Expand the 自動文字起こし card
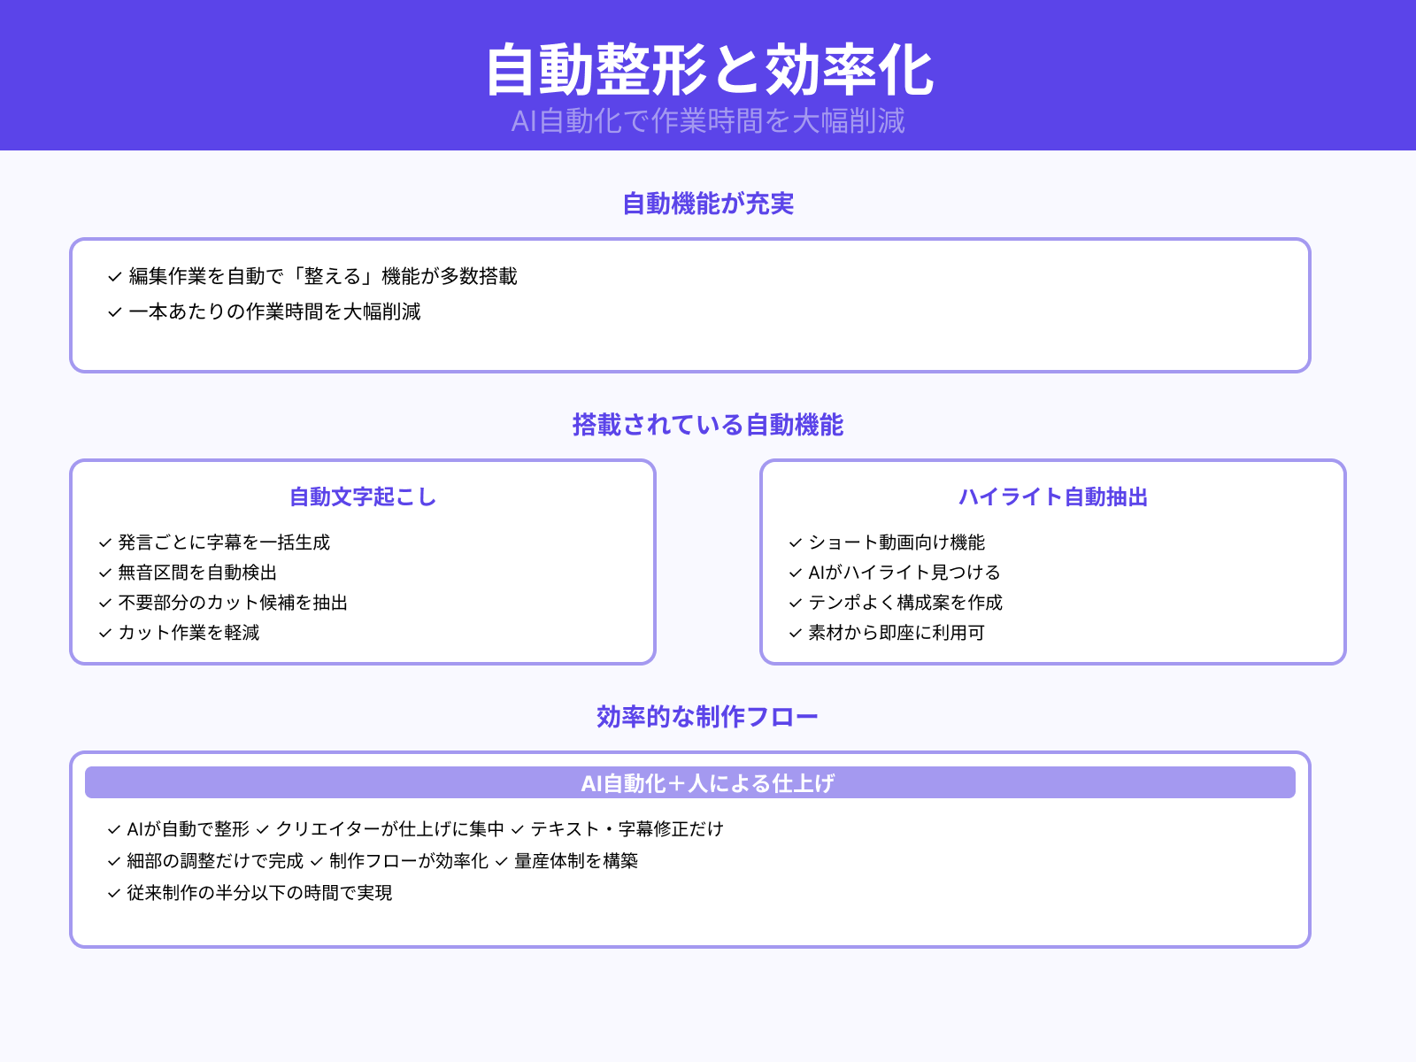The height and width of the screenshot is (1062, 1416). coord(361,497)
